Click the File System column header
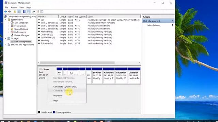Viewport: 218px width, 122px height. tap(80, 17)
